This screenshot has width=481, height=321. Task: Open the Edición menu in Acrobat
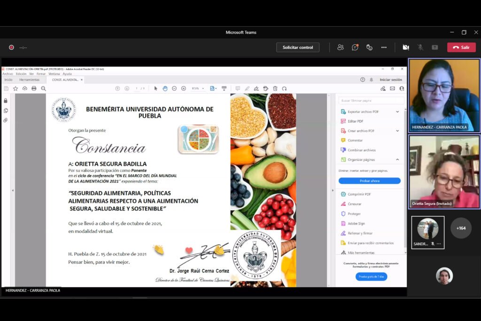tap(21, 74)
